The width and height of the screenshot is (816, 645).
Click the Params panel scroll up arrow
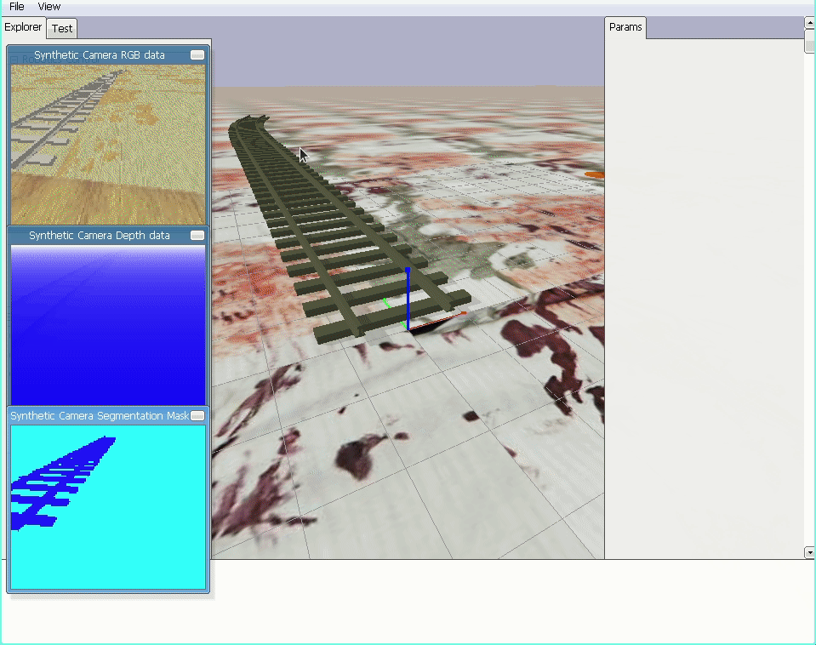pyautogui.click(x=809, y=23)
